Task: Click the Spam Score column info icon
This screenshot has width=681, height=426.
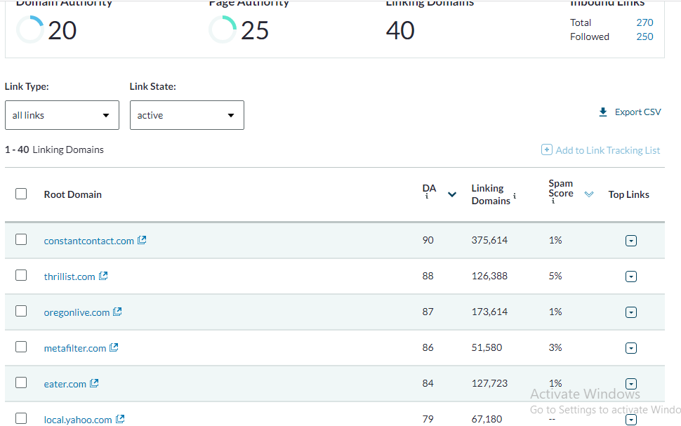Action: coord(553,201)
